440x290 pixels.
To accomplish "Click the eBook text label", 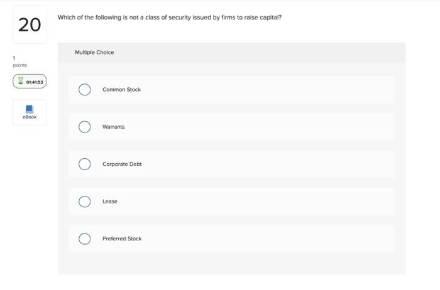I will pos(30,117).
